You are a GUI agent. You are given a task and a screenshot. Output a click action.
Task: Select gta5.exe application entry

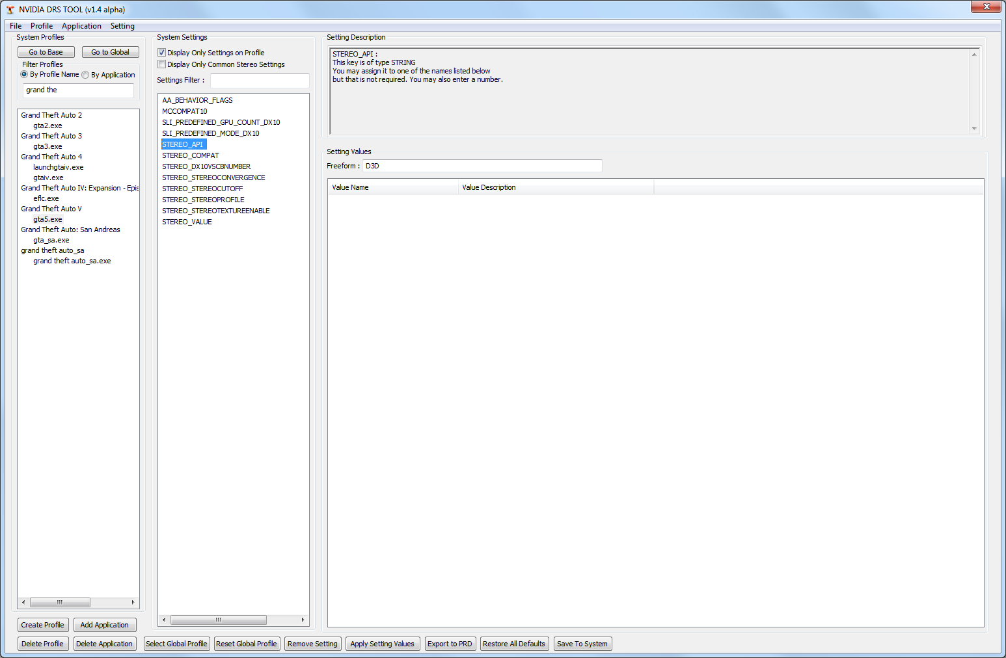click(x=48, y=219)
